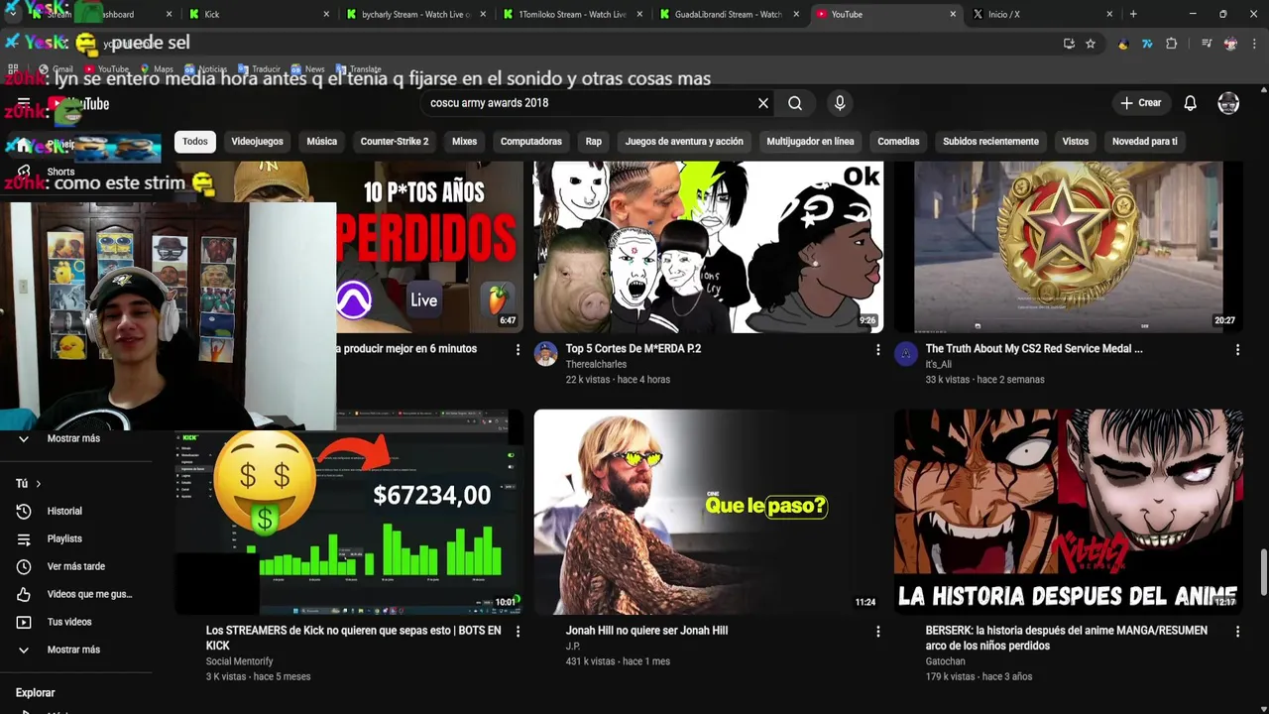Select the Rap filter chip
Image resolution: width=1269 pixels, height=714 pixels.
click(593, 142)
